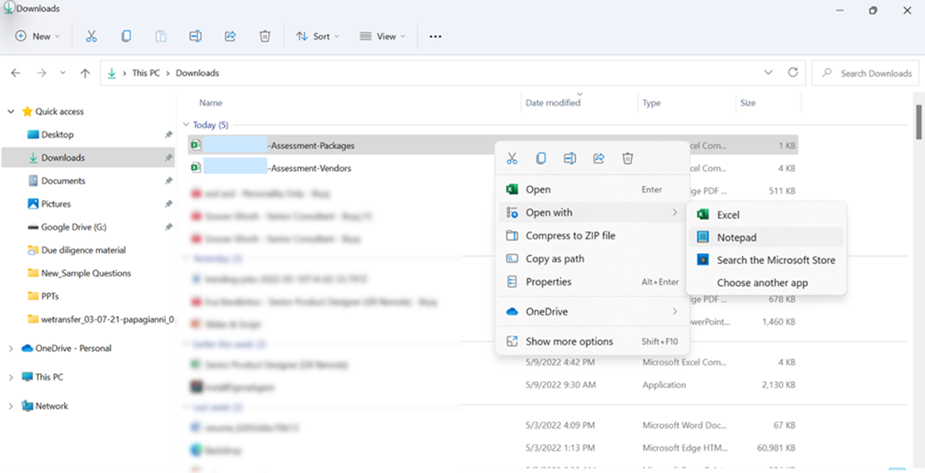Select Compress to ZIP file
Screen dimensions: 925x473
pos(570,235)
